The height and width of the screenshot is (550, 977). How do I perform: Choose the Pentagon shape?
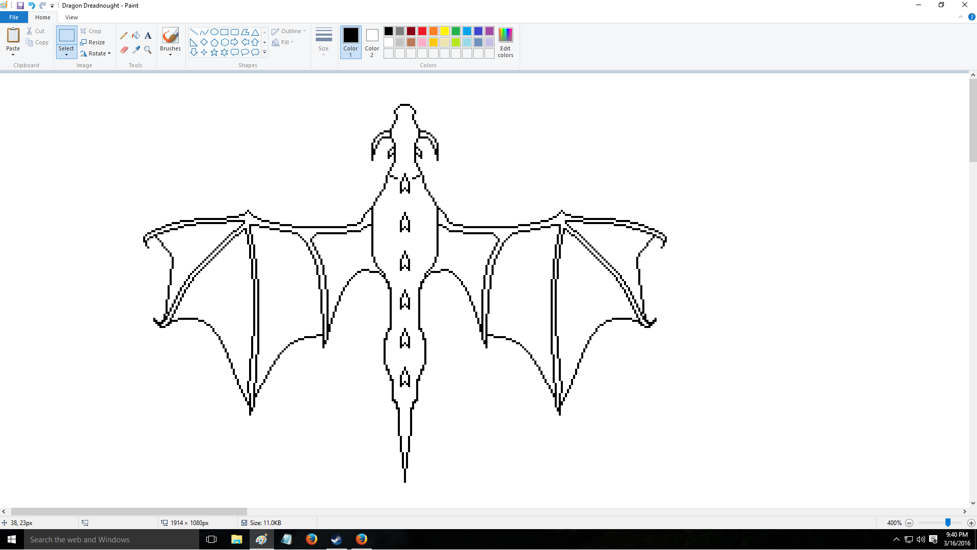click(214, 42)
